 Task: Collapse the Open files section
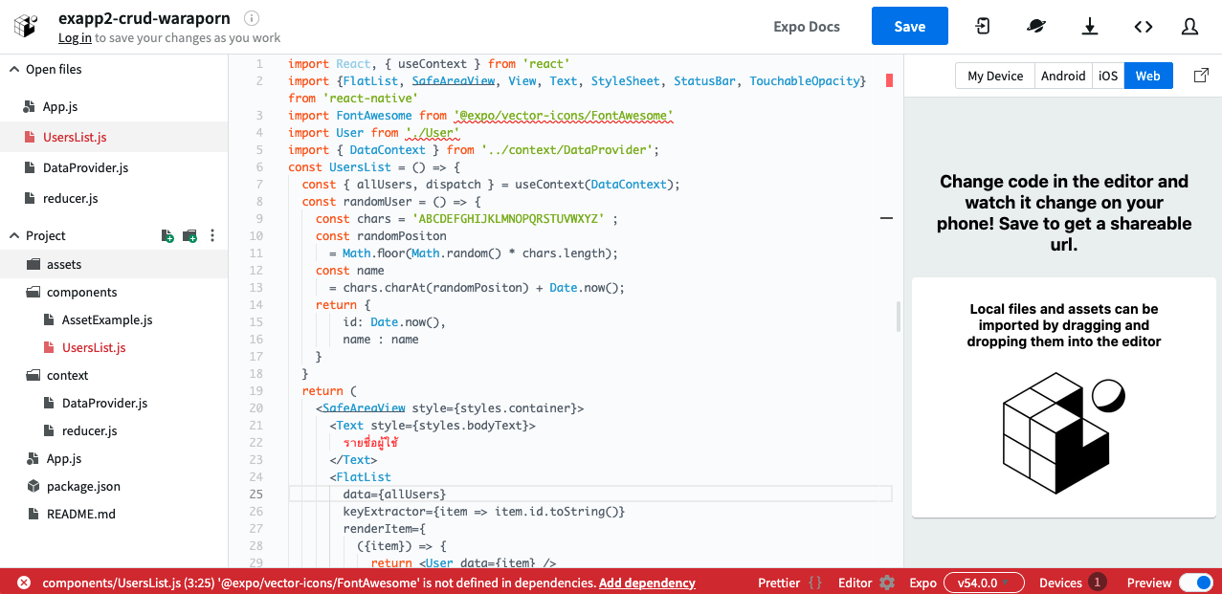(x=14, y=70)
